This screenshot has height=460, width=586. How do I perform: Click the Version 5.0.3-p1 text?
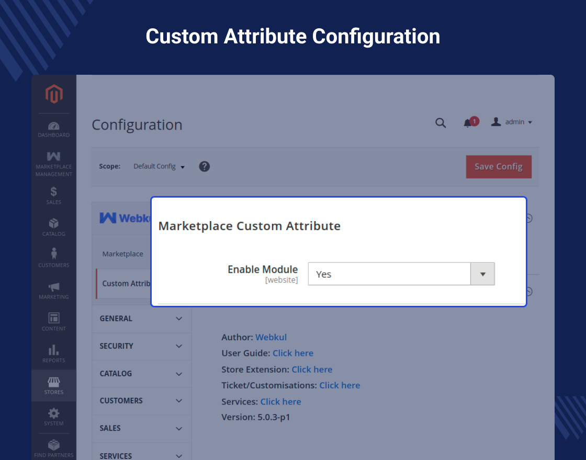[x=256, y=417]
